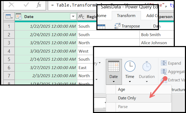The width and height of the screenshot is (186, 113).
Task: Choose Date Only from the Date menu
Action: point(127,98)
